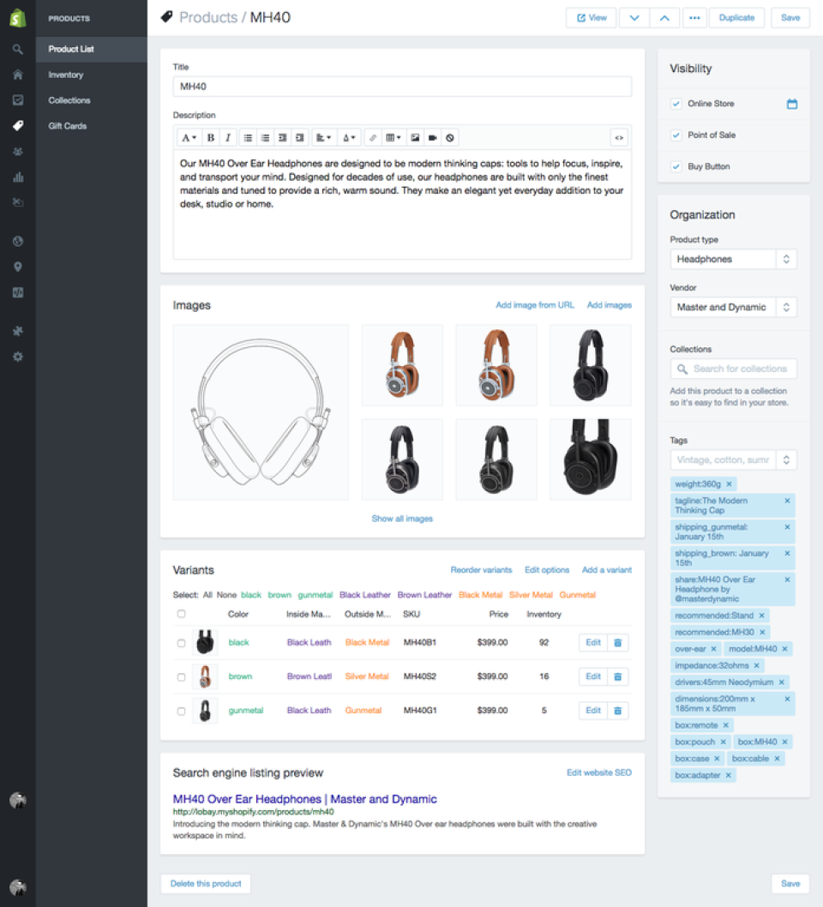
Task: Toggle Point of Sale visibility
Action: (x=676, y=135)
